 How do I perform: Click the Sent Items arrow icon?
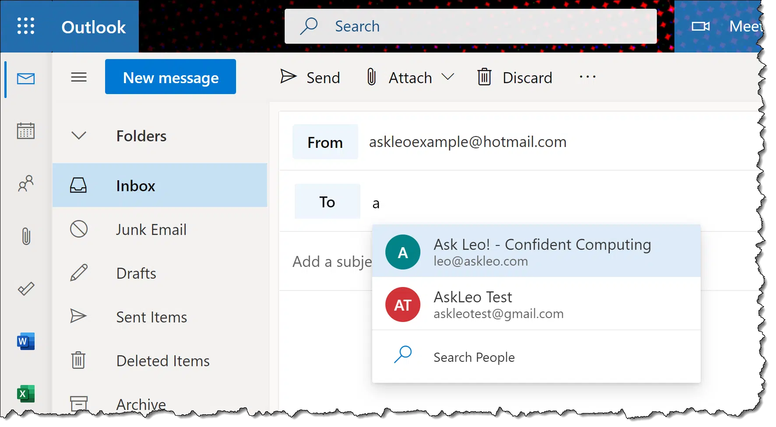[78, 316]
